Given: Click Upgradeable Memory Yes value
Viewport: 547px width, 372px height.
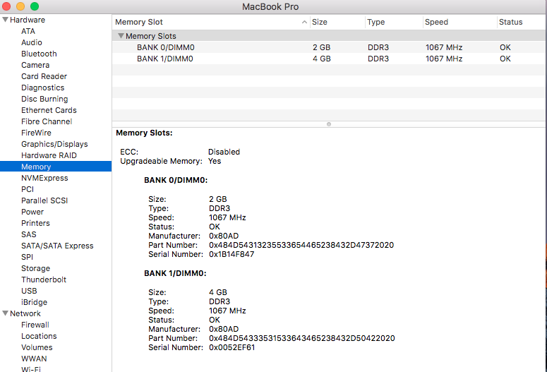Looking at the screenshot, I should [x=215, y=161].
